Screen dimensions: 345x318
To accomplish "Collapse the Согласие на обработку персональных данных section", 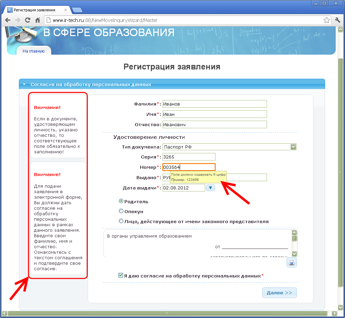I will point(24,84).
